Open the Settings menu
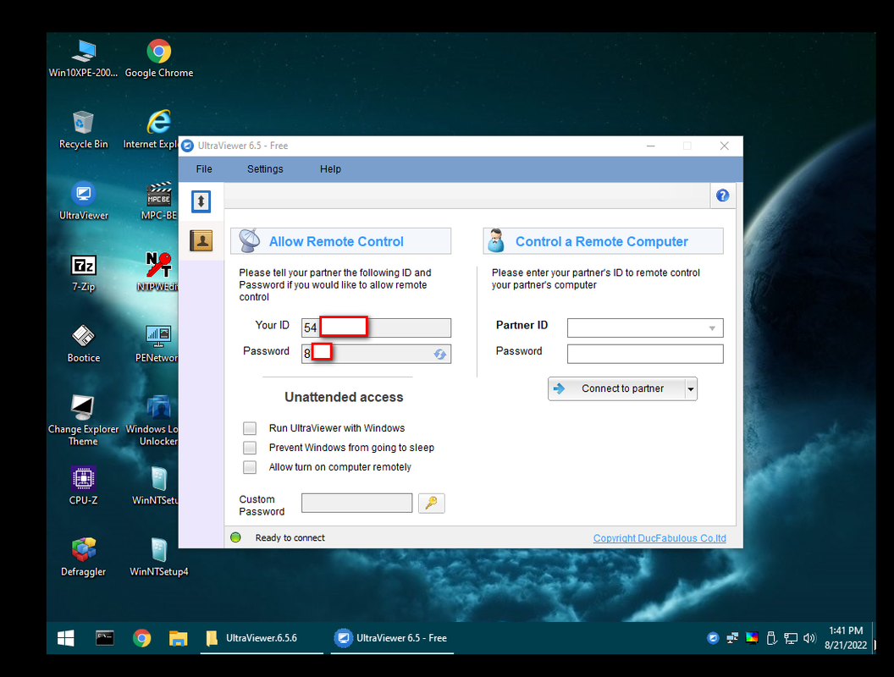The height and width of the screenshot is (677, 894). pos(265,168)
